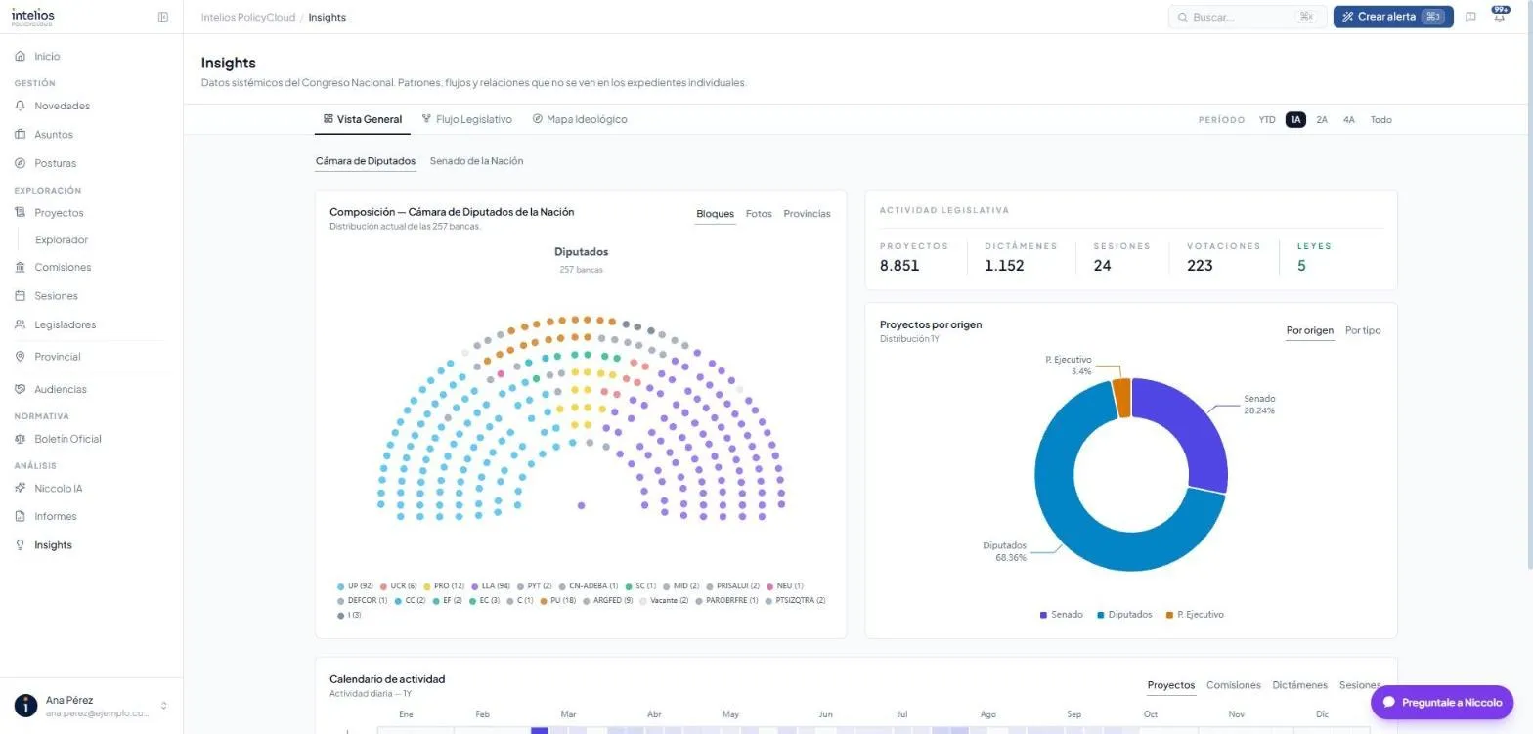Click the Audiencias sidebar icon

(x=21, y=389)
